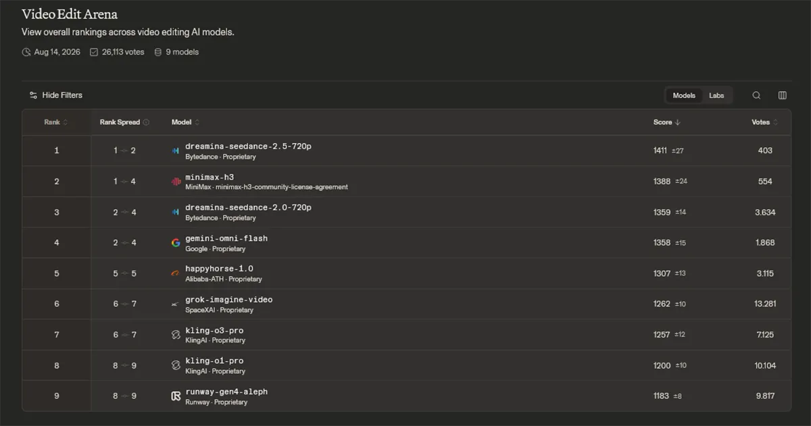This screenshot has width=811, height=426.
Task: Click the rank spread 5 to 5 for happyhorse-1.0
Action: tap(124, 273)
